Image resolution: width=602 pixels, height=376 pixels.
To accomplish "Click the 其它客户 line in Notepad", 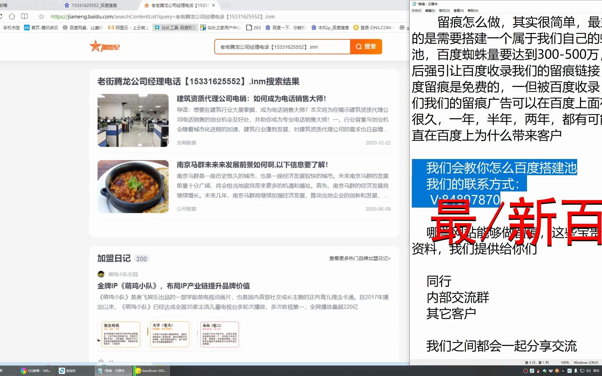I will 451,314.
